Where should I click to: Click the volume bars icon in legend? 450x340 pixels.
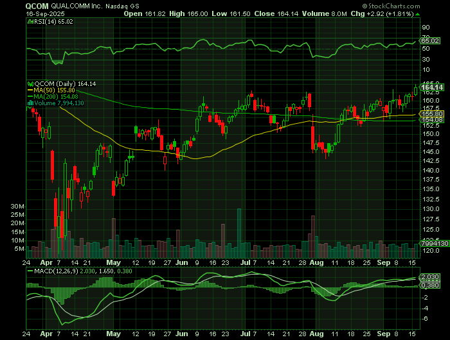tap(30, 103)
